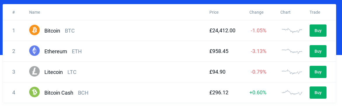342x108 pixels.
Task: Buy Bitcoin using its green button
Action: point(318,31)
